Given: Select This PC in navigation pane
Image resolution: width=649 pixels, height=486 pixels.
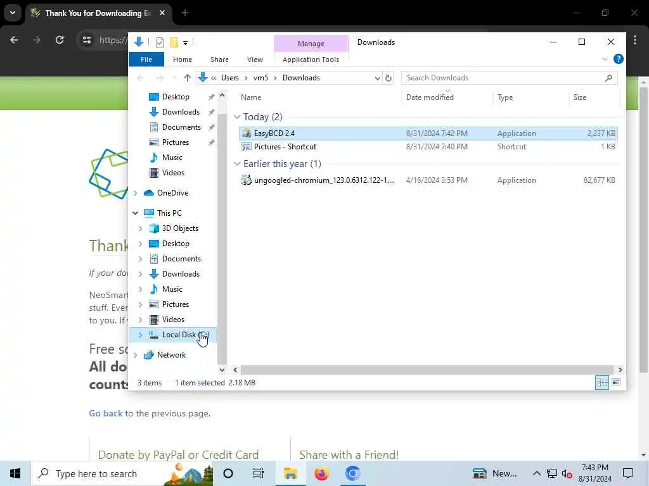Looking at the screenshot, I should [169, 213].
